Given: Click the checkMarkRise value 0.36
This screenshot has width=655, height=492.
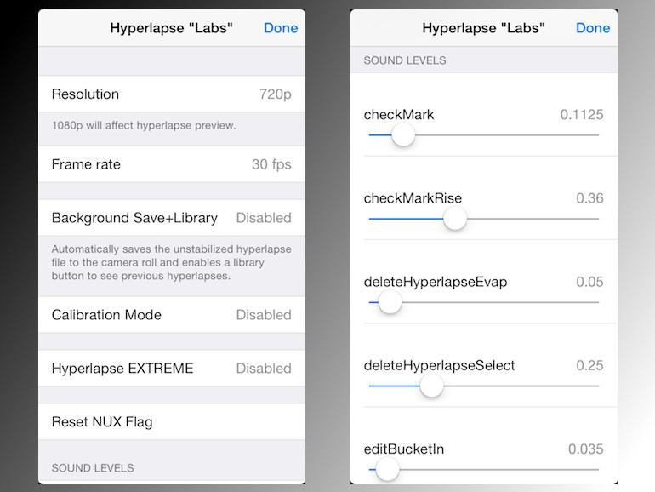Looking at the screenshot, I should pyautogui.click(x=589, y=198).
